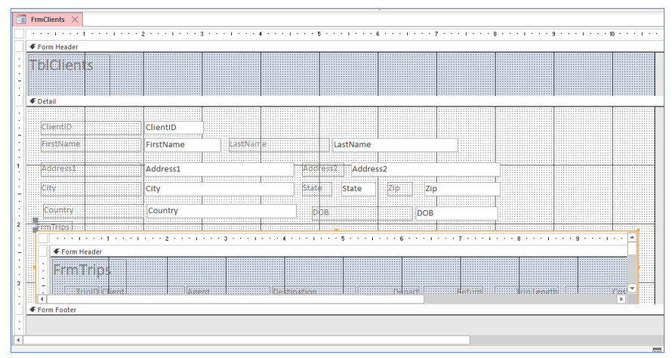Click the Zip text box
672x358 pixels.
coord(462,189)
